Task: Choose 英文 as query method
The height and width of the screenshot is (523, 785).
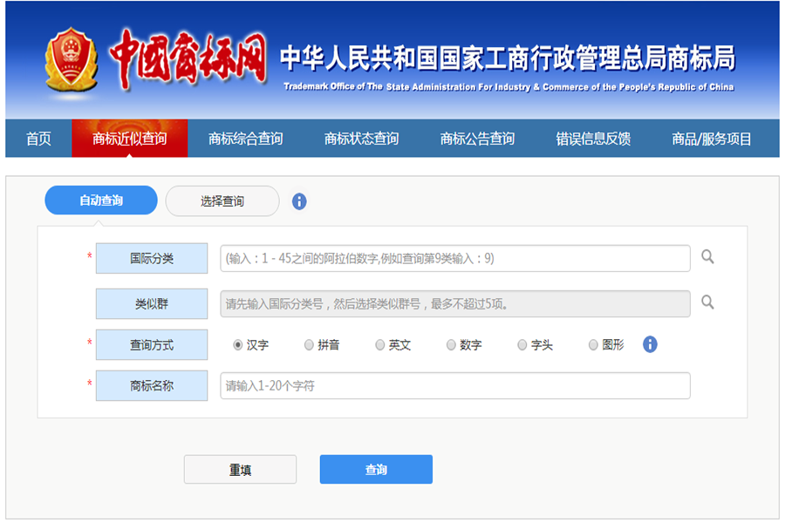Action: click(380, 345)
